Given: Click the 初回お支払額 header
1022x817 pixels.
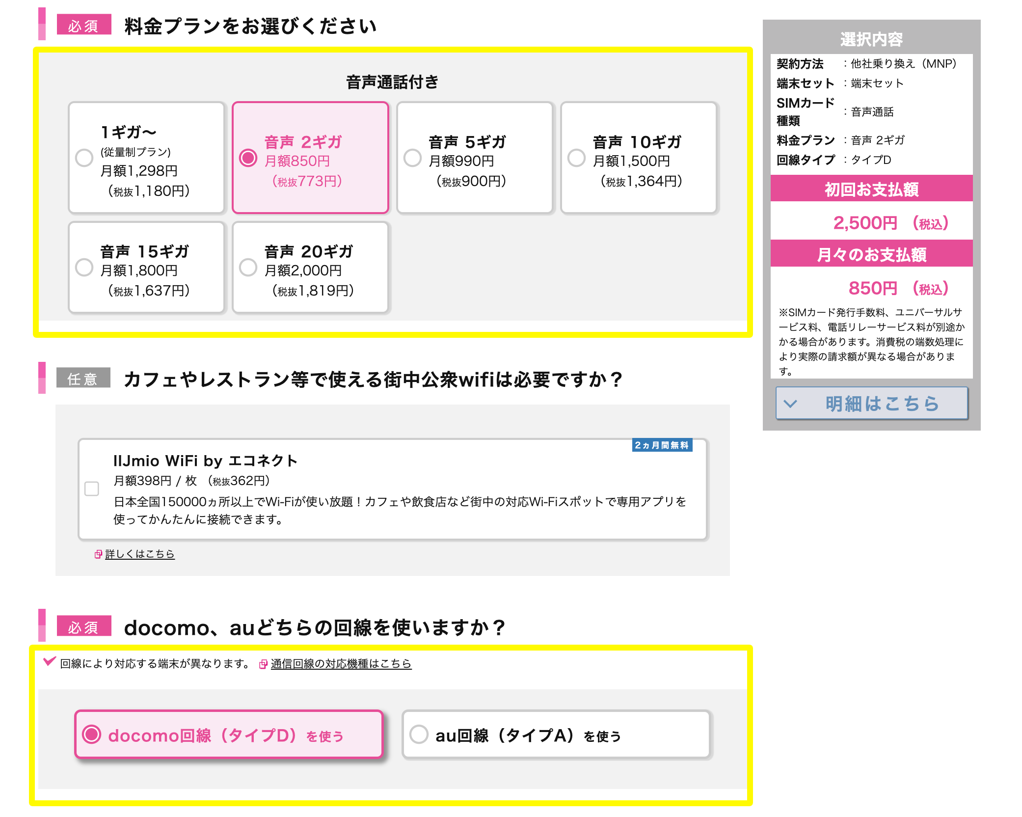Looking at the screenshot, I should pos(872,189).
